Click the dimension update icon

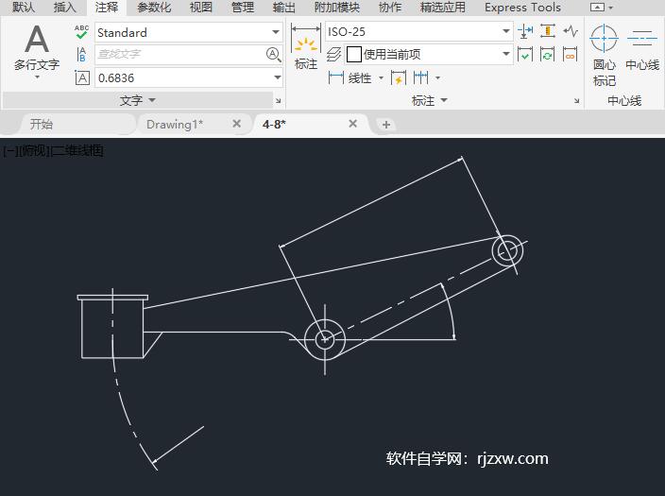pyautogui.click(x=548, y=54)
